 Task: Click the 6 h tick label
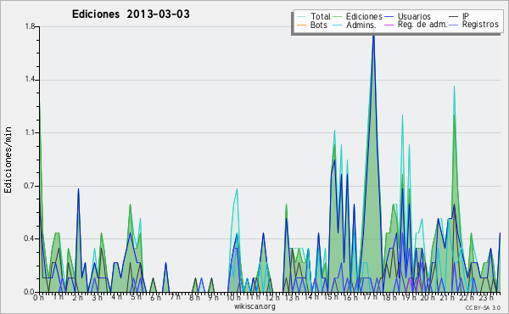click(155, 297)
